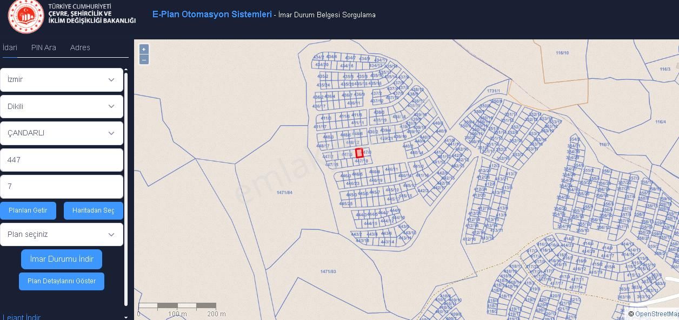679x320 pixels.
Task: Click the ministry logo emblem
Action: click(x=26, y=16)
